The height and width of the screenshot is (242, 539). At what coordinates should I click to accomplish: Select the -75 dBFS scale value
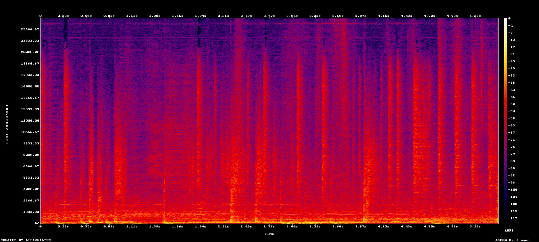click(x=511, y=147)
